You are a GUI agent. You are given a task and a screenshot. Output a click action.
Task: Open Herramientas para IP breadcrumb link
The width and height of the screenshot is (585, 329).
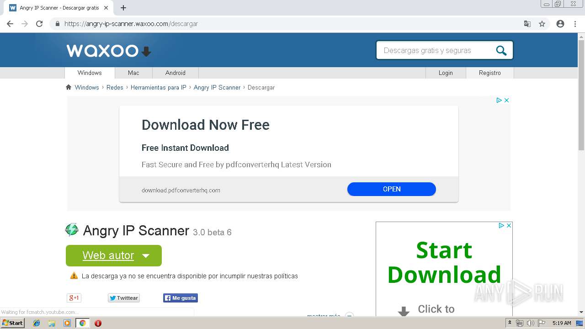[159, 87]
